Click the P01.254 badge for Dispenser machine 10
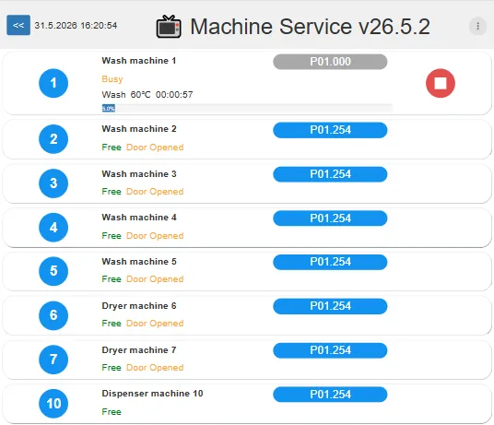The width and height of the screenshot is (494, 425). click(x=330, y=395)
